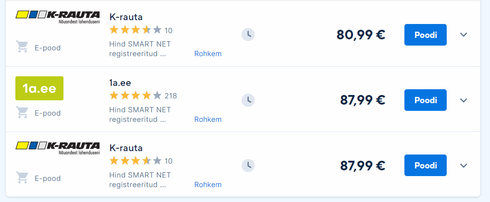Click the clock icon beside the 80,99 € price
Viewport: 490px width, 202px height.
pos(248,35)
